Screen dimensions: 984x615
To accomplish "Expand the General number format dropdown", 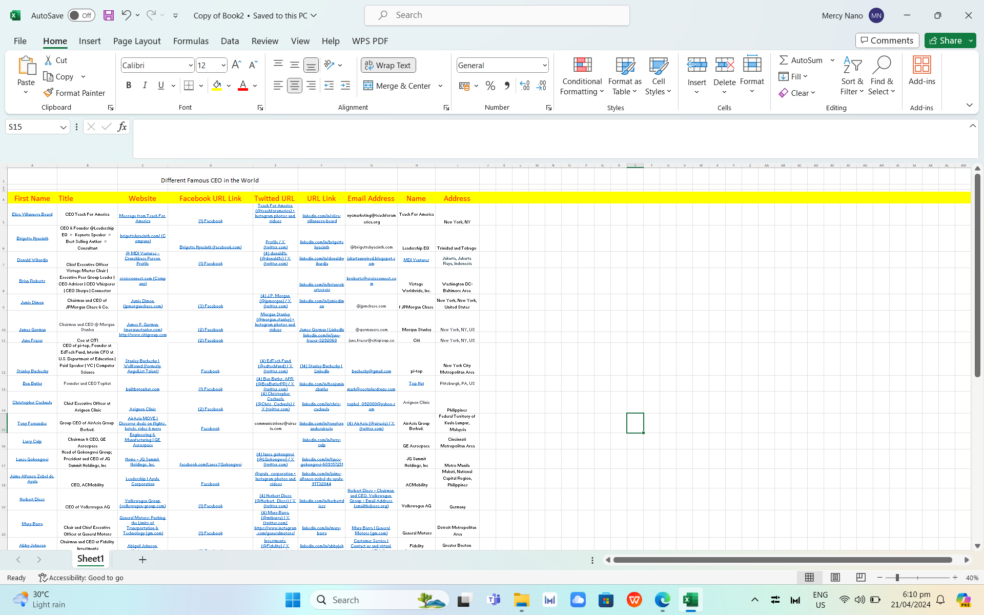I will 544,65.
